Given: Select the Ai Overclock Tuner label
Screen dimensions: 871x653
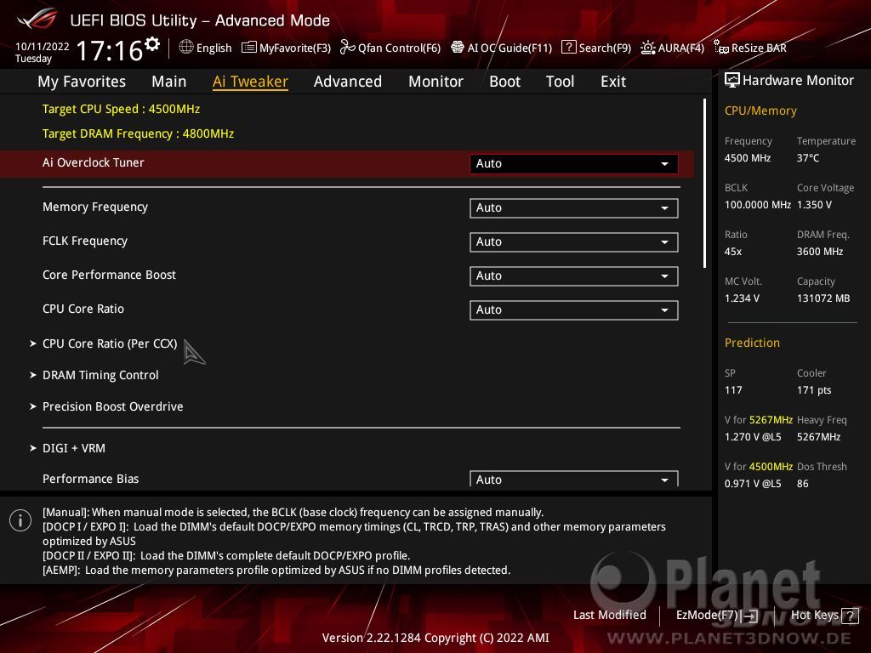Looking at the screenshot, I should tap(94, 162).
